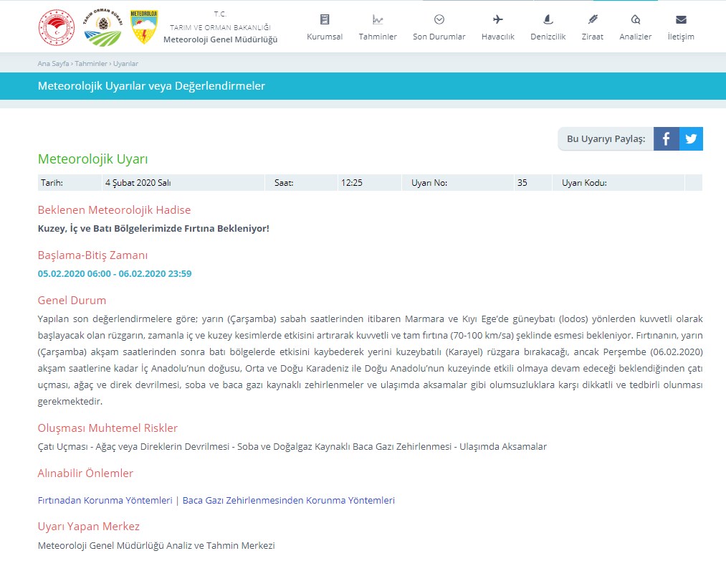The height and width of the screenshot is (561, 726).
Task: Click the Analizler icon
Action: pyautogui.click(x=635, y=19)
